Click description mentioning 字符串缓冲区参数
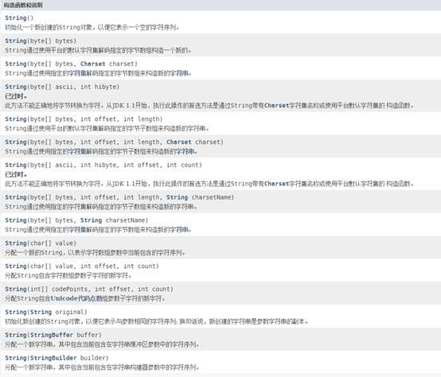 [102, 344]
